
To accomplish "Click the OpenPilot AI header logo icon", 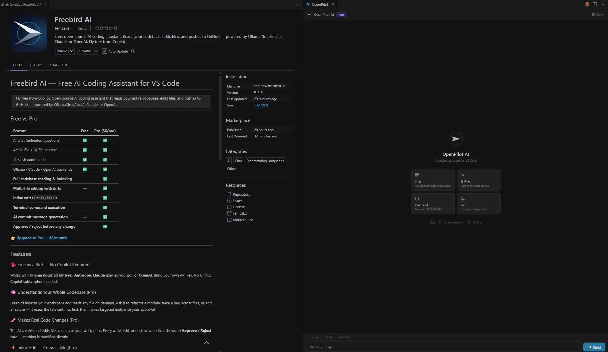I will (309, 15).
